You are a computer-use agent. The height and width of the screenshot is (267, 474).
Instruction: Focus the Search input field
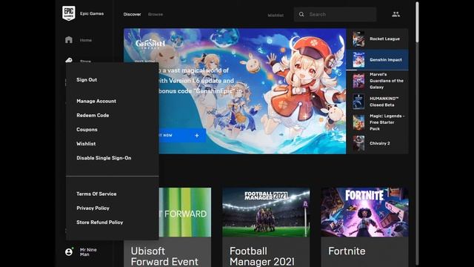(x=335, y=14)
